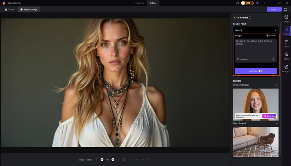
Task: Redo with the right arrow icon
Action: pyautogui.click(x=142, y=160)
